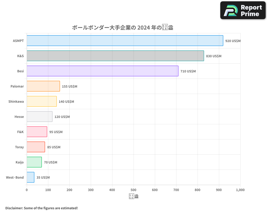Click the disclaimer text at the bottom
Viewport: 267px width, 213px height.
[41, 208]
